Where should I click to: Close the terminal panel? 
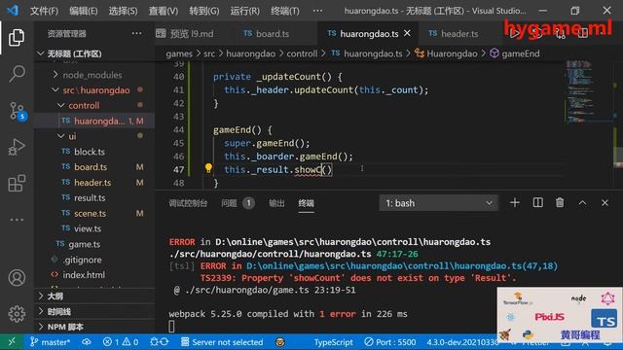[x=605, y=203]
